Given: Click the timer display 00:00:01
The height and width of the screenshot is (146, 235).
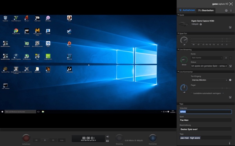Looking at the screenshot, I should 88,138.
